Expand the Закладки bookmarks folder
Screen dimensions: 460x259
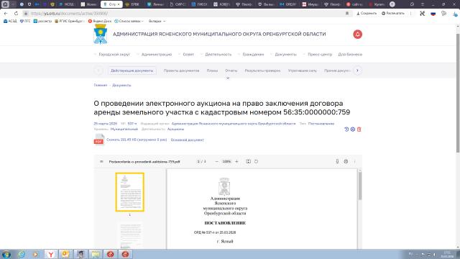point(157,21)
